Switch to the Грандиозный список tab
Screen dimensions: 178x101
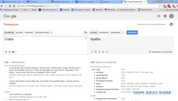pyautogui.click(x=62, y=2)
